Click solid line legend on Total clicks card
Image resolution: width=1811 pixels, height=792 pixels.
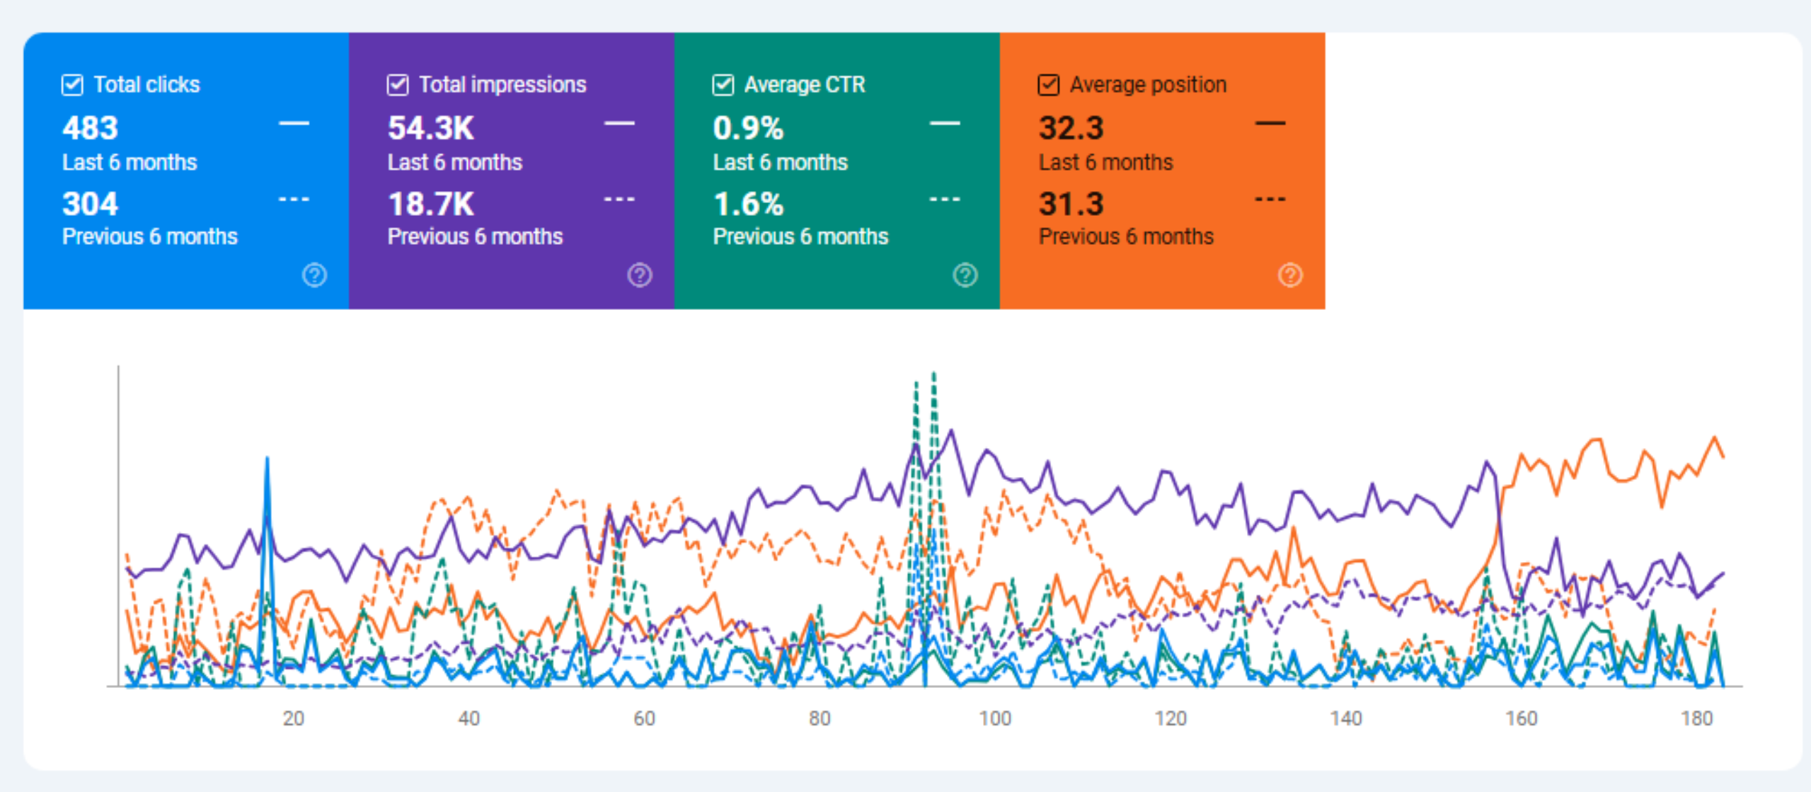point(294,124)
